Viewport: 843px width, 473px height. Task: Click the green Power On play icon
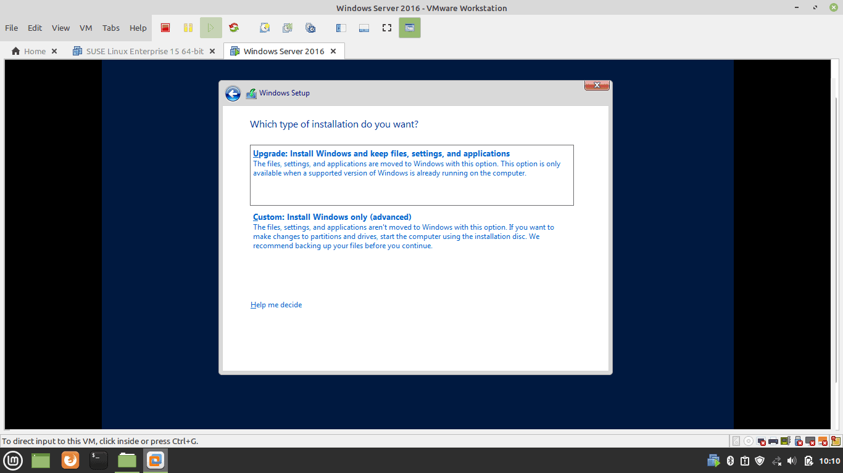pyautogui.click(x=210, y=28)
